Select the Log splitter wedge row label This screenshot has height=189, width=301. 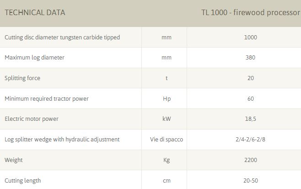point(62,140)
